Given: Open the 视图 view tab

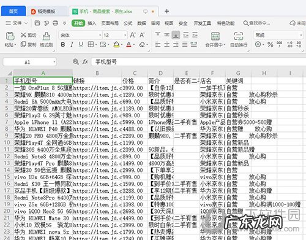Looking at the screenshot, I should coord(169,23).
